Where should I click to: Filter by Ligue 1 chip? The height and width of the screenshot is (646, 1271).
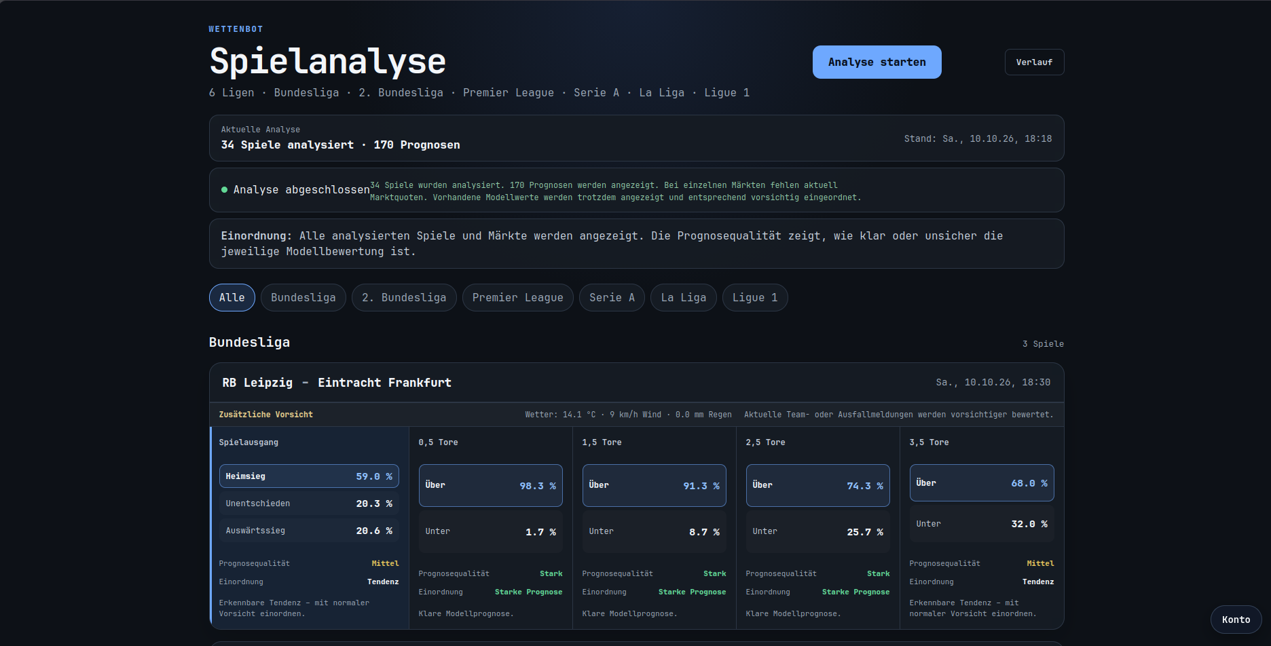tap(755, 297)
